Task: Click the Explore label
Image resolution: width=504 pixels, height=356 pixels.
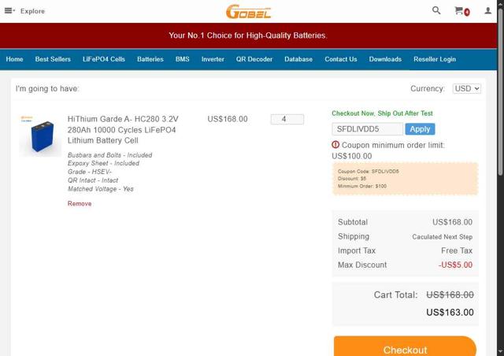Action: 32,11
